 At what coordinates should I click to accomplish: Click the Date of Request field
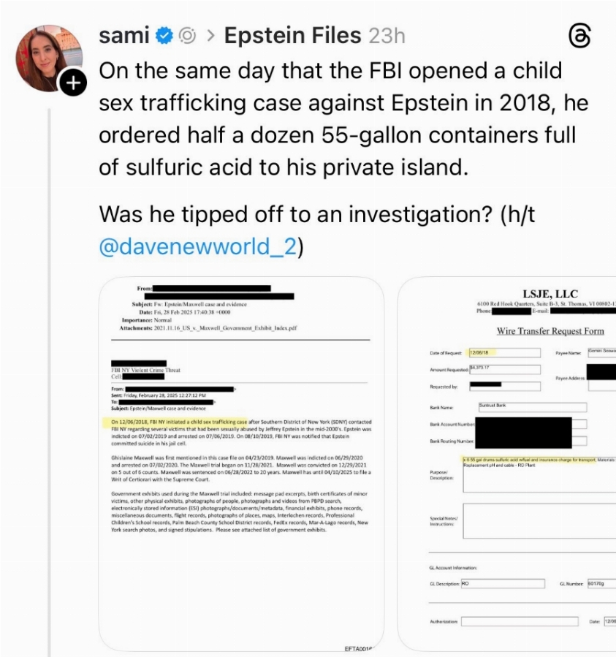point(504,353)
